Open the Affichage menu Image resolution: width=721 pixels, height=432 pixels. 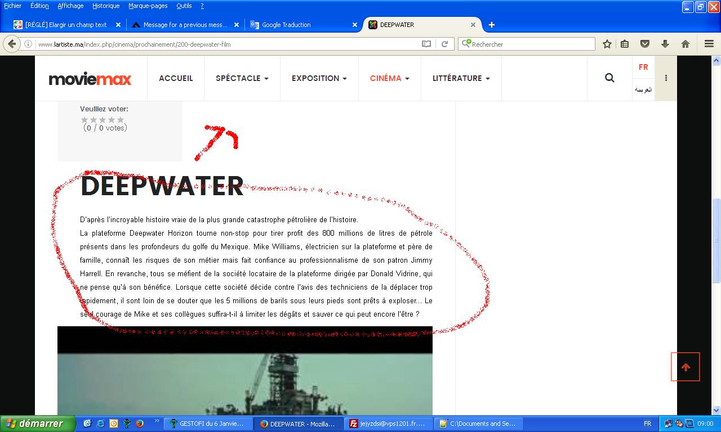tap(70, 6)
